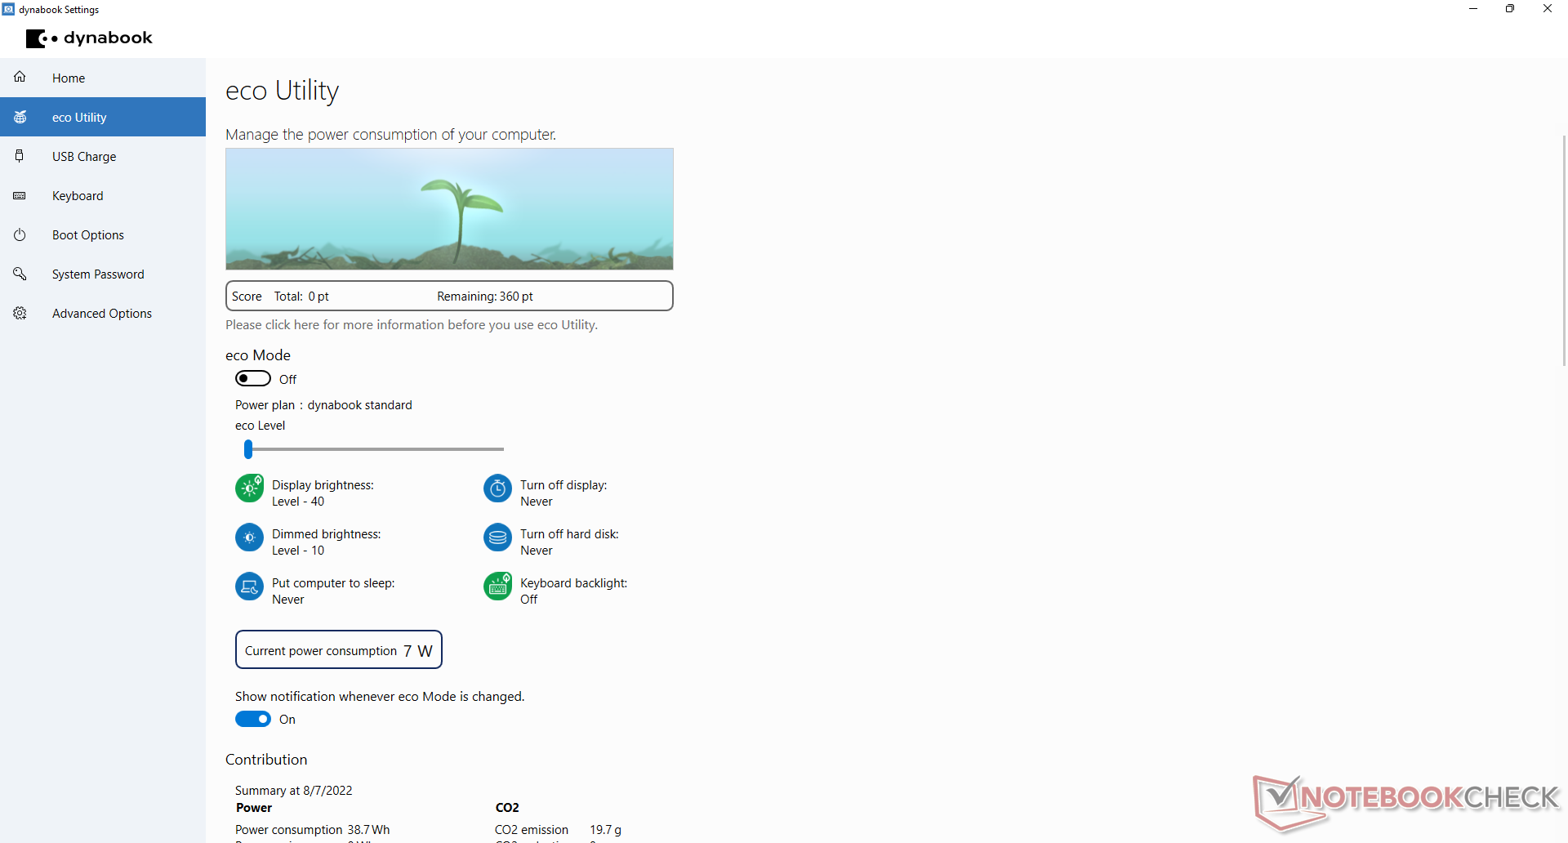This screenshot has height=843, width=1568.
Task: Click 'Dimmed brightness: Level - 10' text
Action: [327, 542]
